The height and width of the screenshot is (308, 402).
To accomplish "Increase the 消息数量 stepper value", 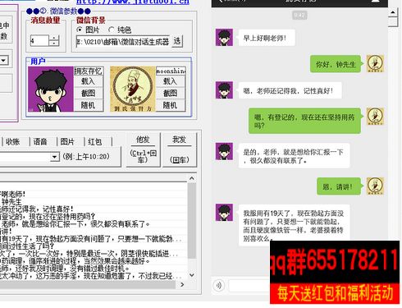I will [54, 38].
